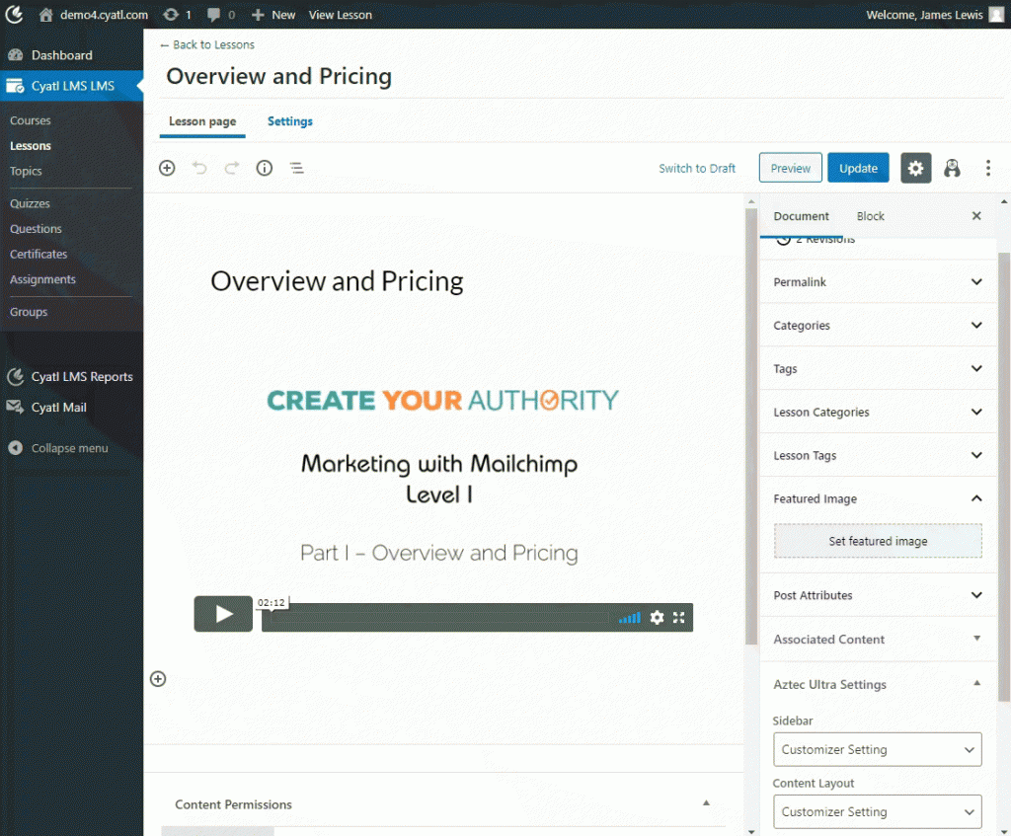The height and width of the screenshot is (836, 1011).
Task: Open the video player settings gear
Action: click(x=657, y=618)
